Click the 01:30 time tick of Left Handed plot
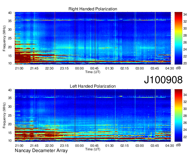This screenshot has height=154, width=190. click(x=110, y=146)
